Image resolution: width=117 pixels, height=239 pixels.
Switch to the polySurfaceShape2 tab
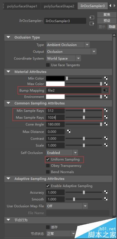(59, 6)
